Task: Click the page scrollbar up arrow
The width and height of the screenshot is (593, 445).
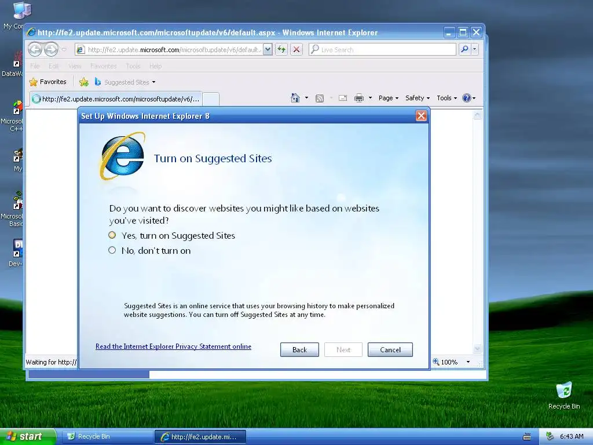Action: click(x=477, y=114)
